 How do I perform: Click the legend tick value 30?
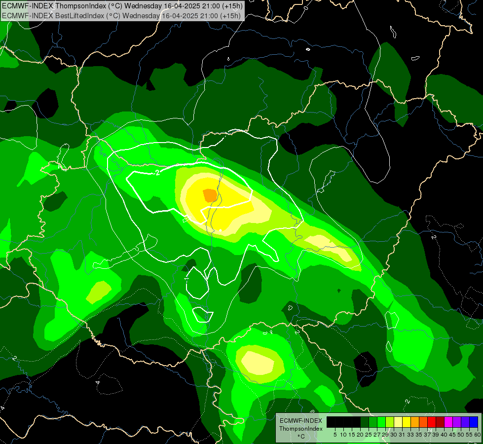[394, 435]
